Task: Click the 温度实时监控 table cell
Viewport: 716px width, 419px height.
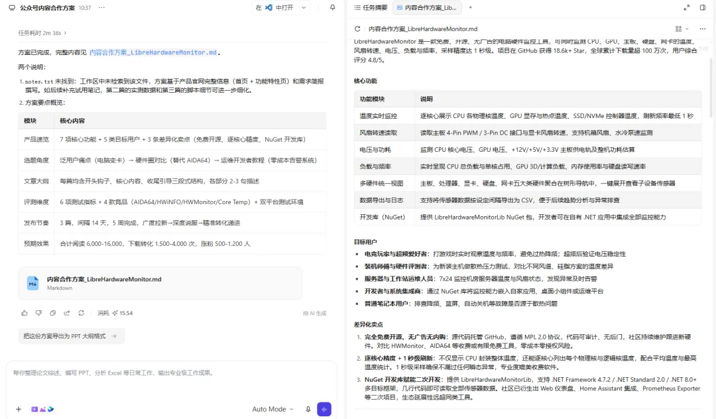Action: (x=384, y=116)
